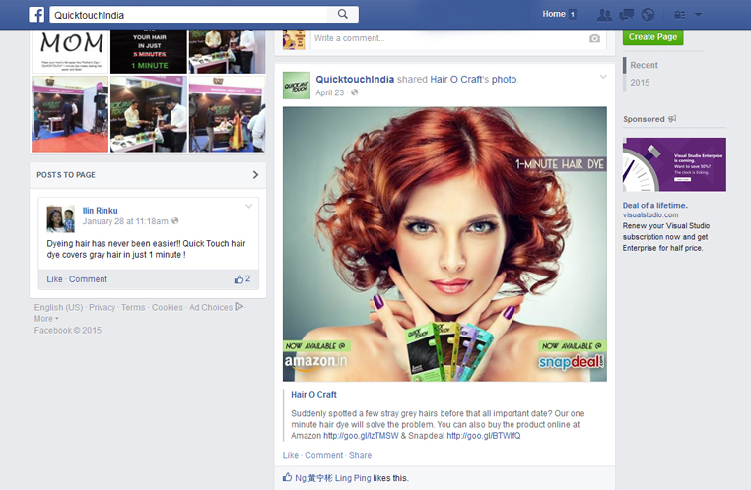The image size is (751, 490).
Task: Open the Privacy Shortcuts lock icon
Action: pyautogui.click(x=679, y=15)
